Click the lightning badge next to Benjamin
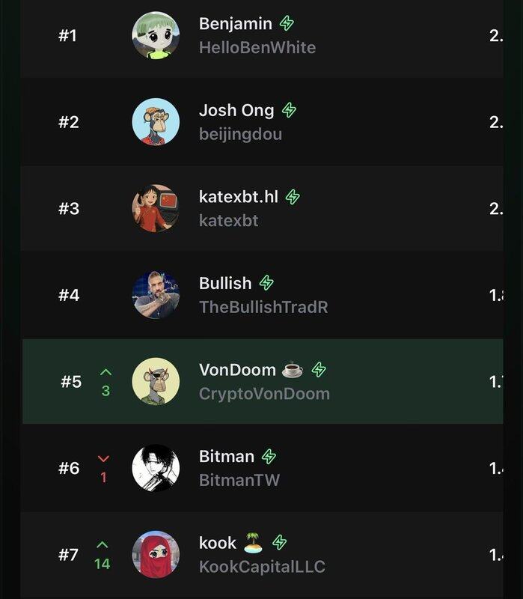 click(x=287, y=23)
